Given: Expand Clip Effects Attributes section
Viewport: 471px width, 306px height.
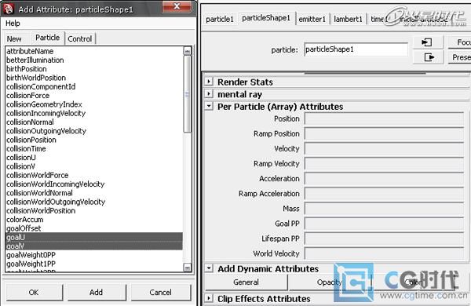Looking at the screenshot, I should (x=209, y=298).
